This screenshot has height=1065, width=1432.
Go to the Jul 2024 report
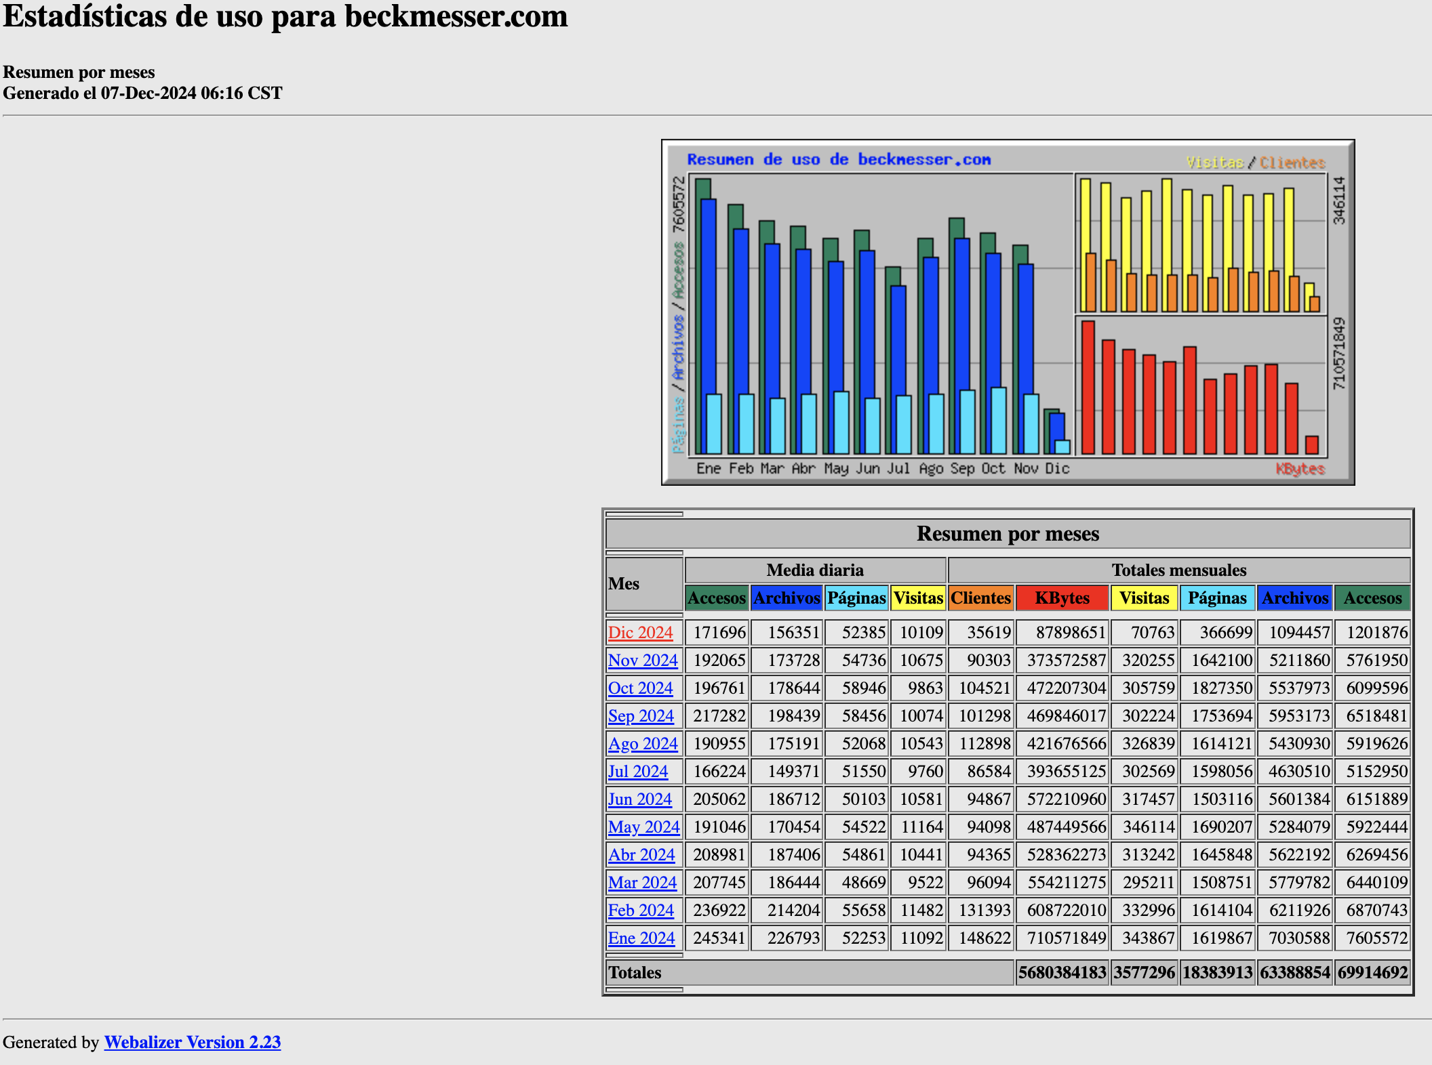[637, 772]
